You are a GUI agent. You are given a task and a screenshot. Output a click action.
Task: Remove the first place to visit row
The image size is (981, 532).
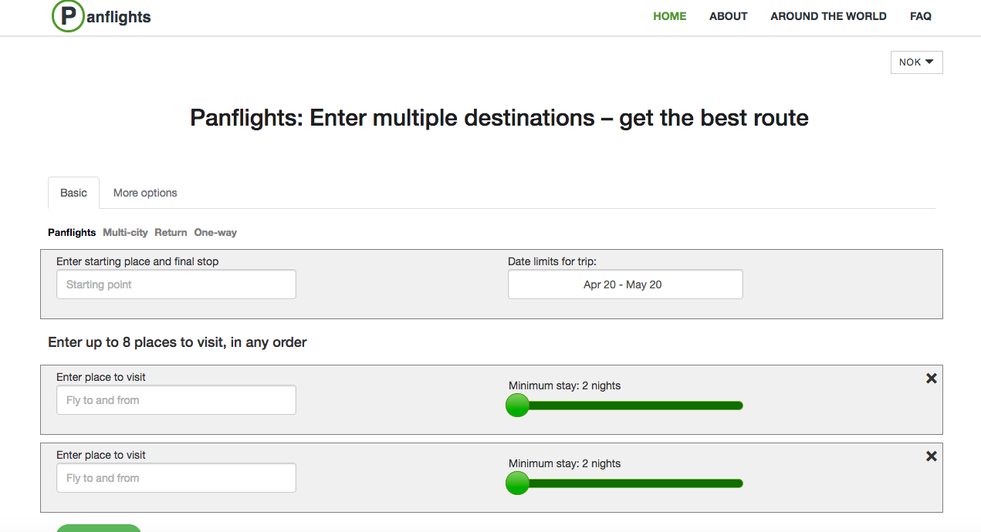click(931, 378)
